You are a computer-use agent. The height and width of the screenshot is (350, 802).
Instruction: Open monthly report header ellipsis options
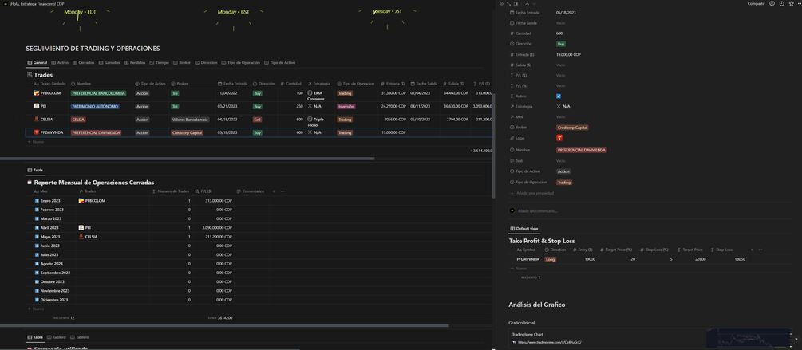pyautogui.click(x=282, y=191)
